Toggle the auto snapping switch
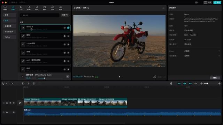The image size is (223, 125). click(x=185, y=84)
